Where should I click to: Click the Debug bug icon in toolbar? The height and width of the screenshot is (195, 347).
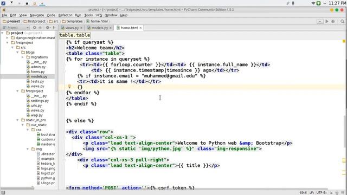click(x=333, y=22)
